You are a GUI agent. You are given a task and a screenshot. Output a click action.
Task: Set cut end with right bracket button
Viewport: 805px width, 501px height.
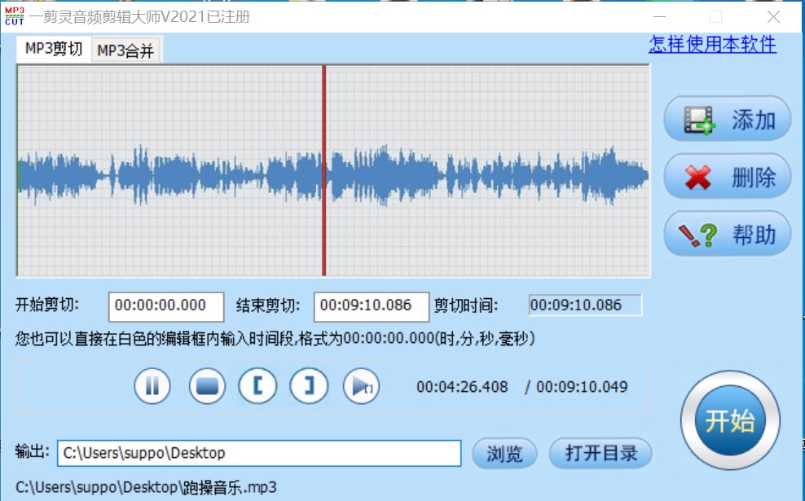pos(309,386)
